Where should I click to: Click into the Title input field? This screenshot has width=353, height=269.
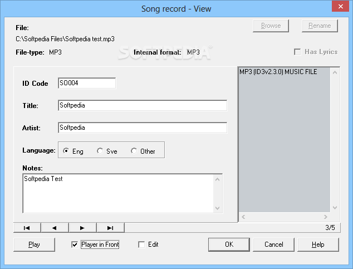point(143,105)
